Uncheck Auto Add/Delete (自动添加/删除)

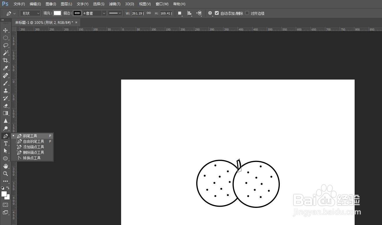pos(217,13)
